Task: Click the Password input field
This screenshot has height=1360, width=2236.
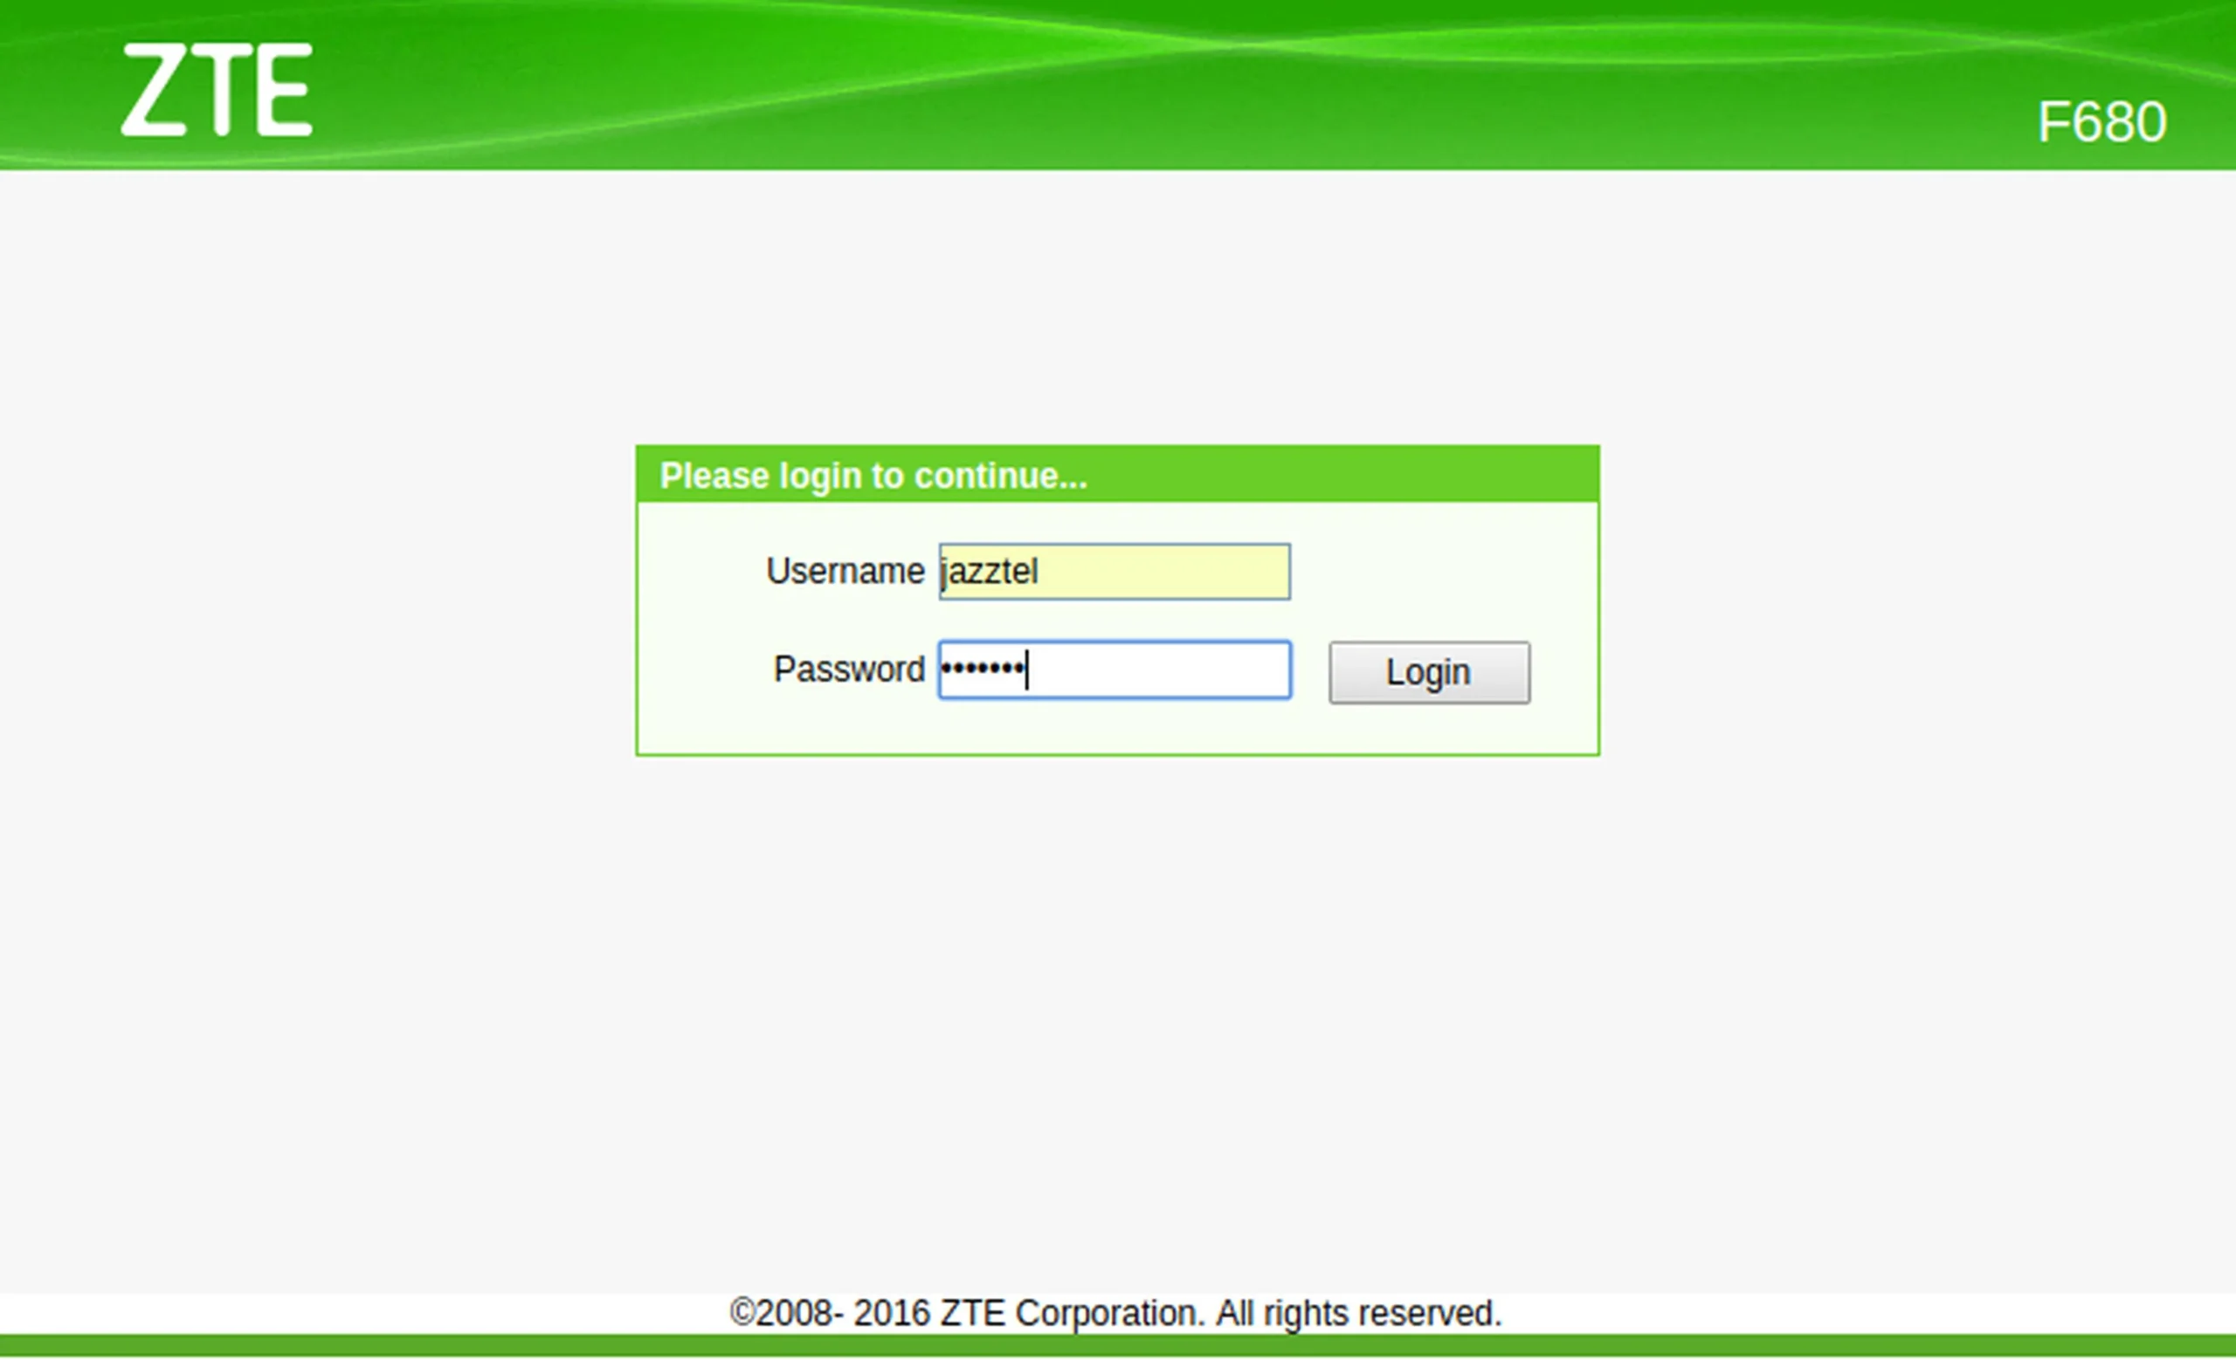Action: click(x=1114, y=667)
